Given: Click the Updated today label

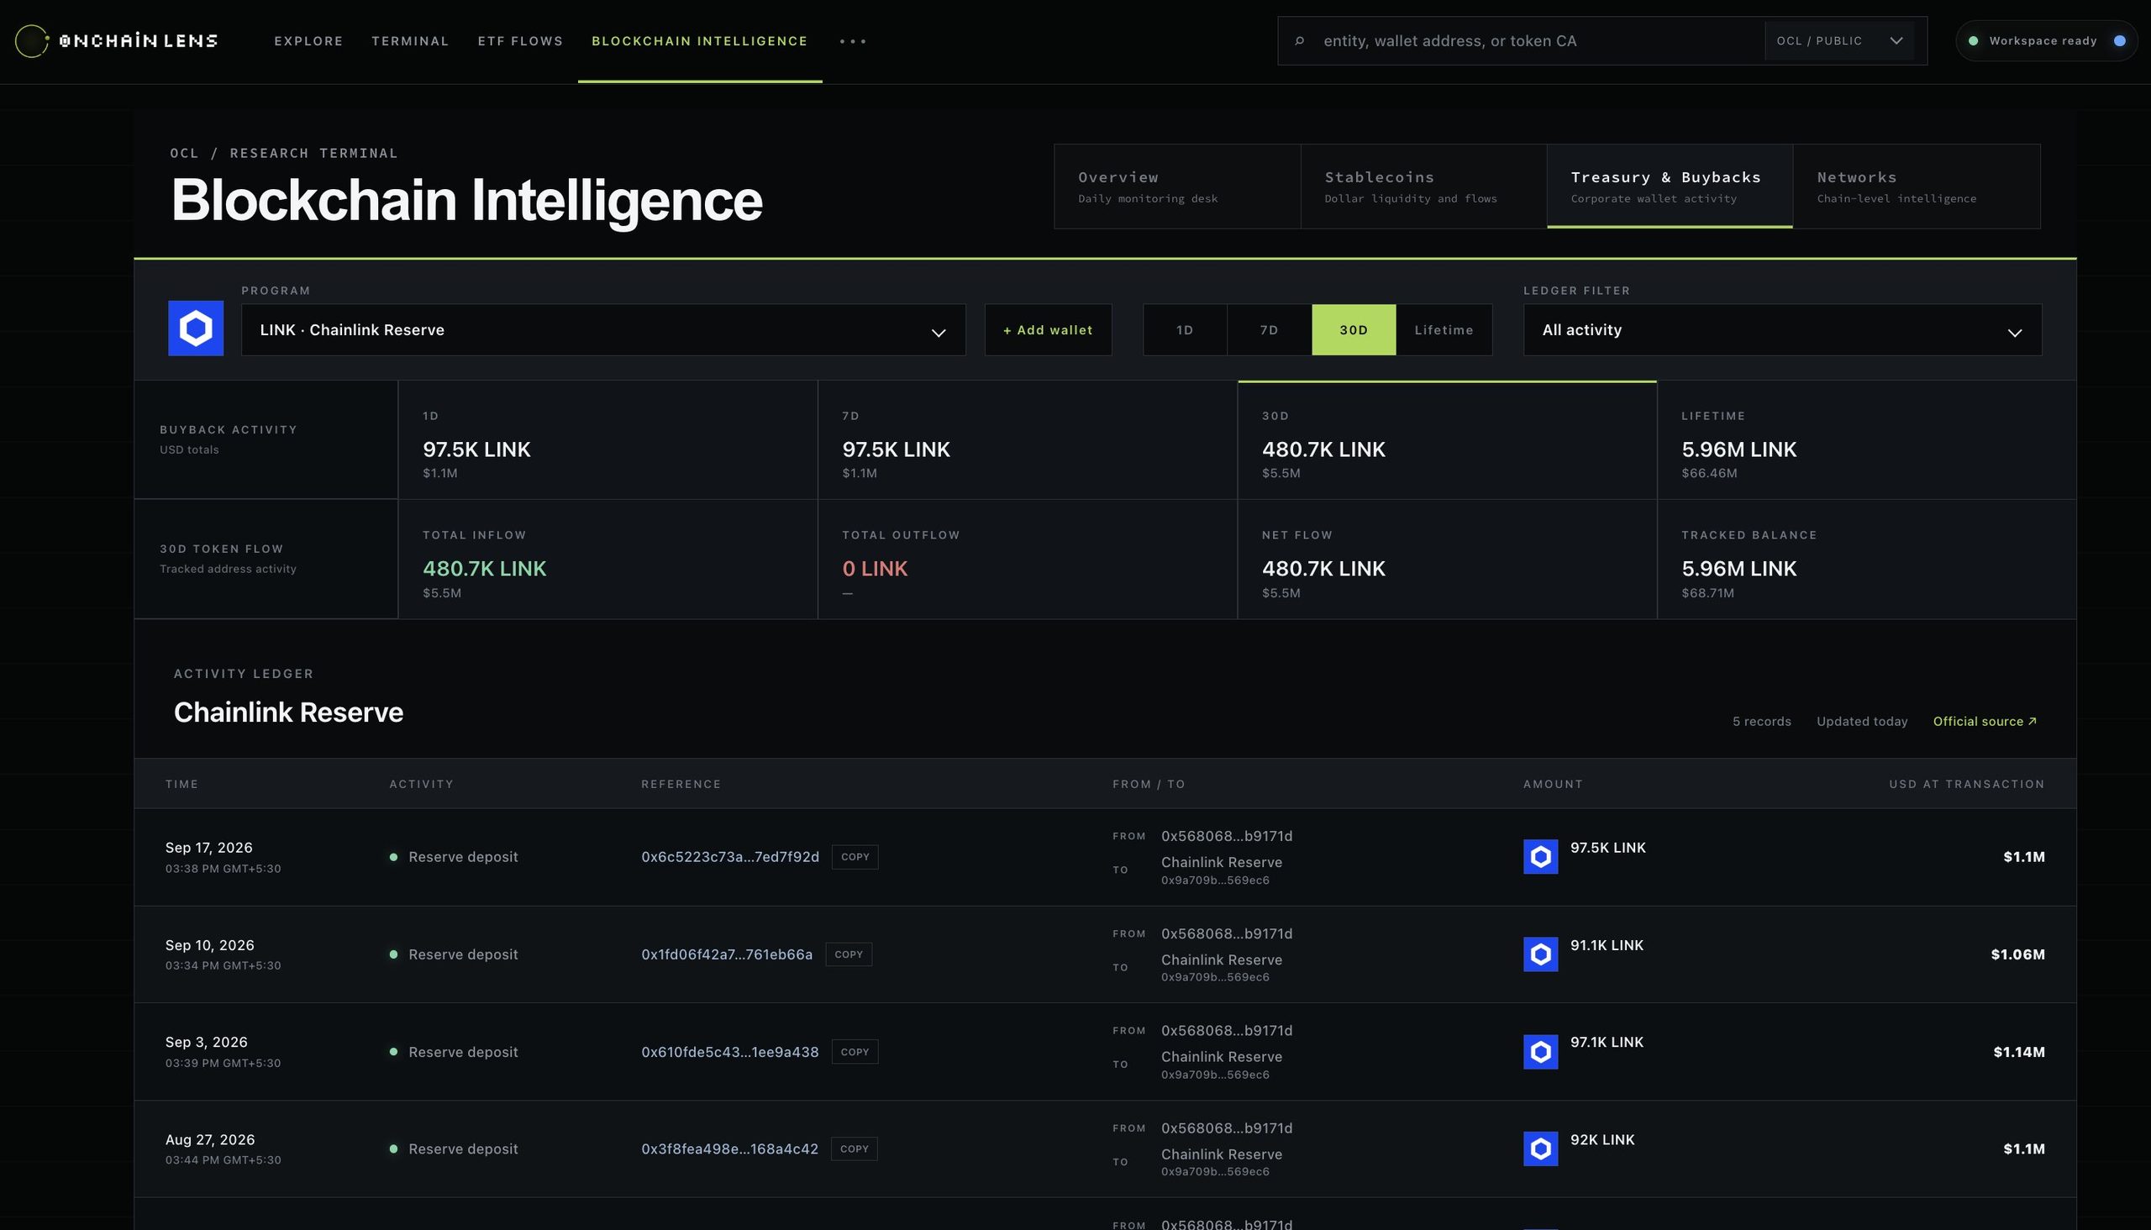Looking at the screenshot, I should tap(1862, 721).
